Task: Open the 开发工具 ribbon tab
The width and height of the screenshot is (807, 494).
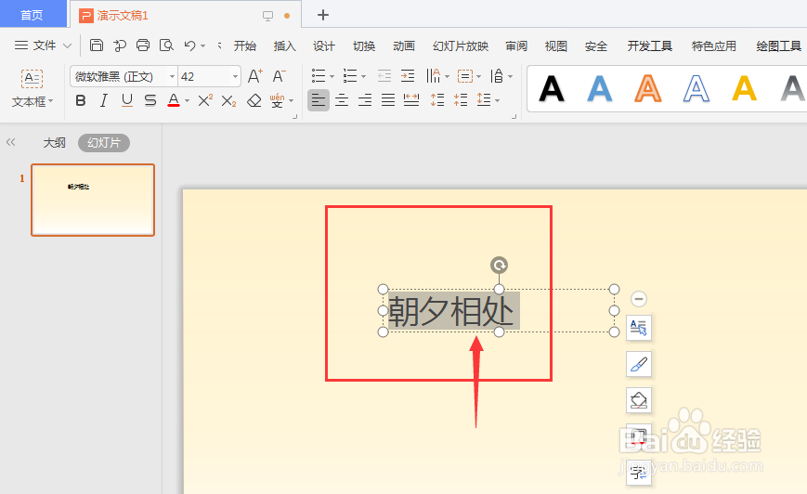Action: pyautogui.click(x=649, y=46)
